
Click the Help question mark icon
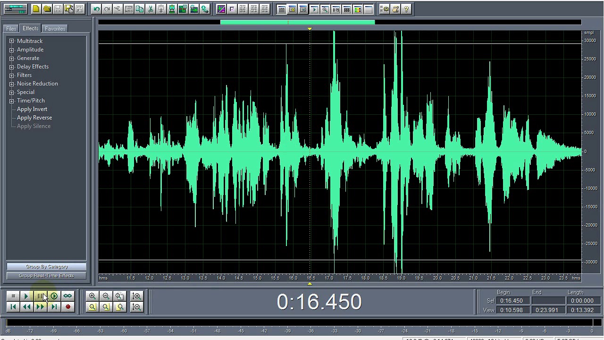(406, 9)
